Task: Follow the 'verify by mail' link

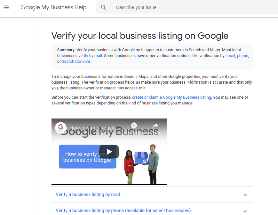Action: pos(90,55)
